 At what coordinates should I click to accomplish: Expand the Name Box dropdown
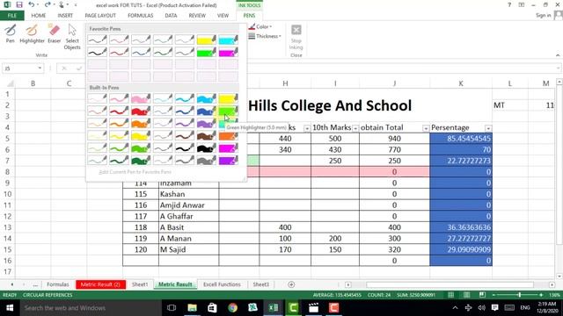click(x=40, y=68)
